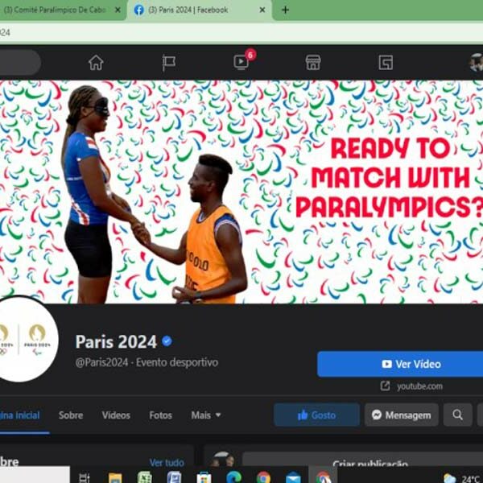Click the blue verified badge
Viewport: 483px width, 483px height.
click(x=167, y=341)
